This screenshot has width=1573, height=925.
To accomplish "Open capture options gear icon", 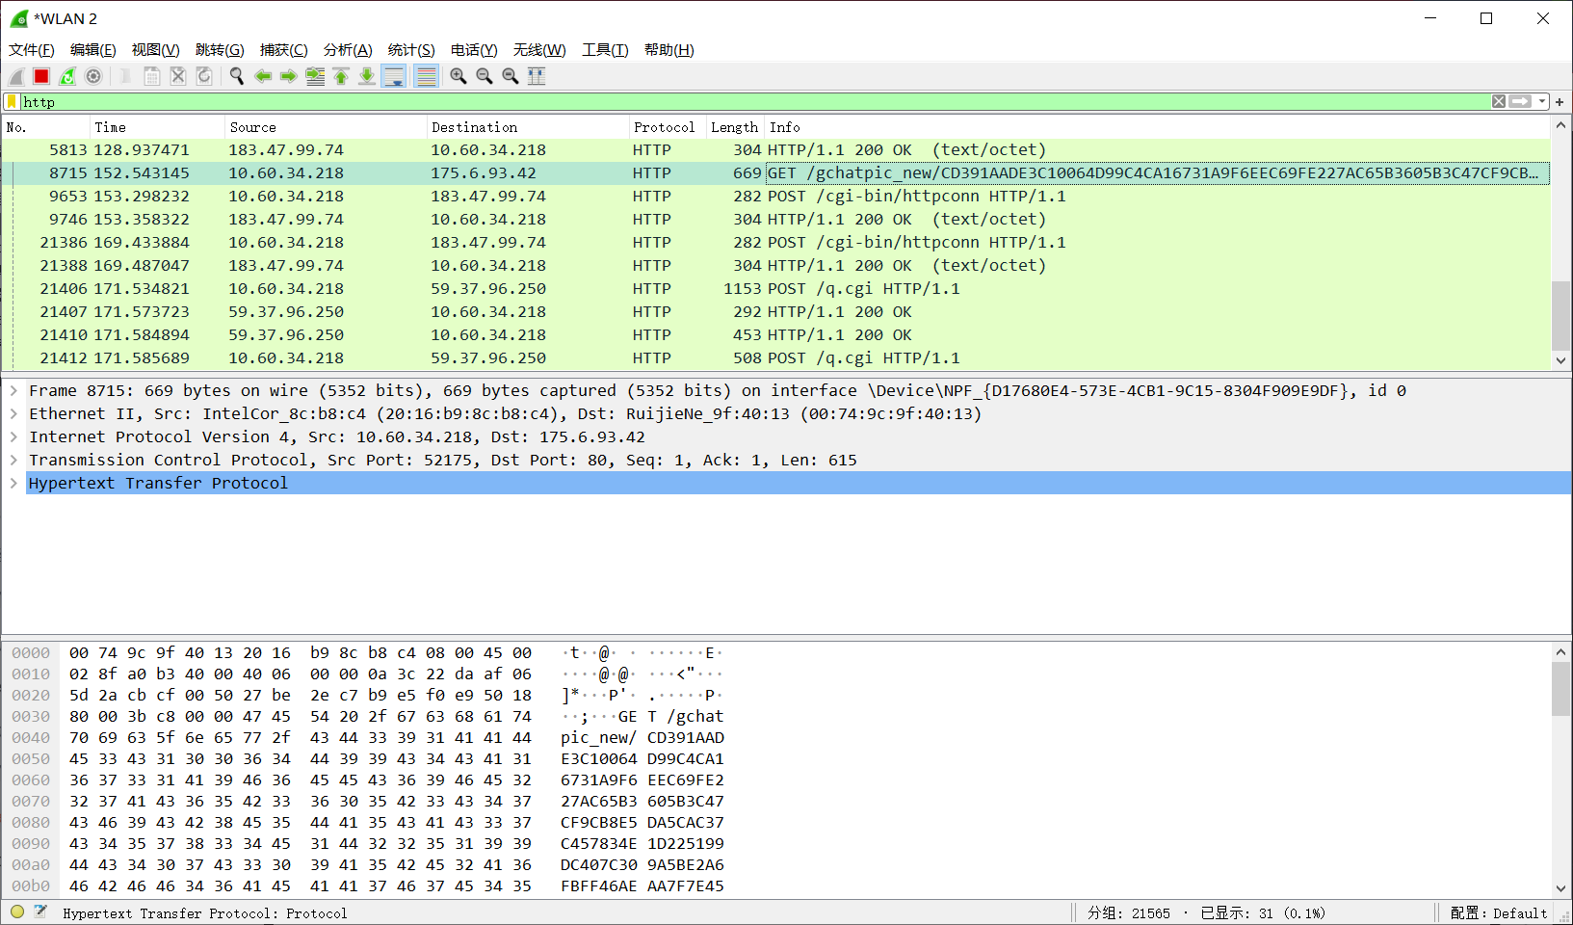I will click(93, 76).
